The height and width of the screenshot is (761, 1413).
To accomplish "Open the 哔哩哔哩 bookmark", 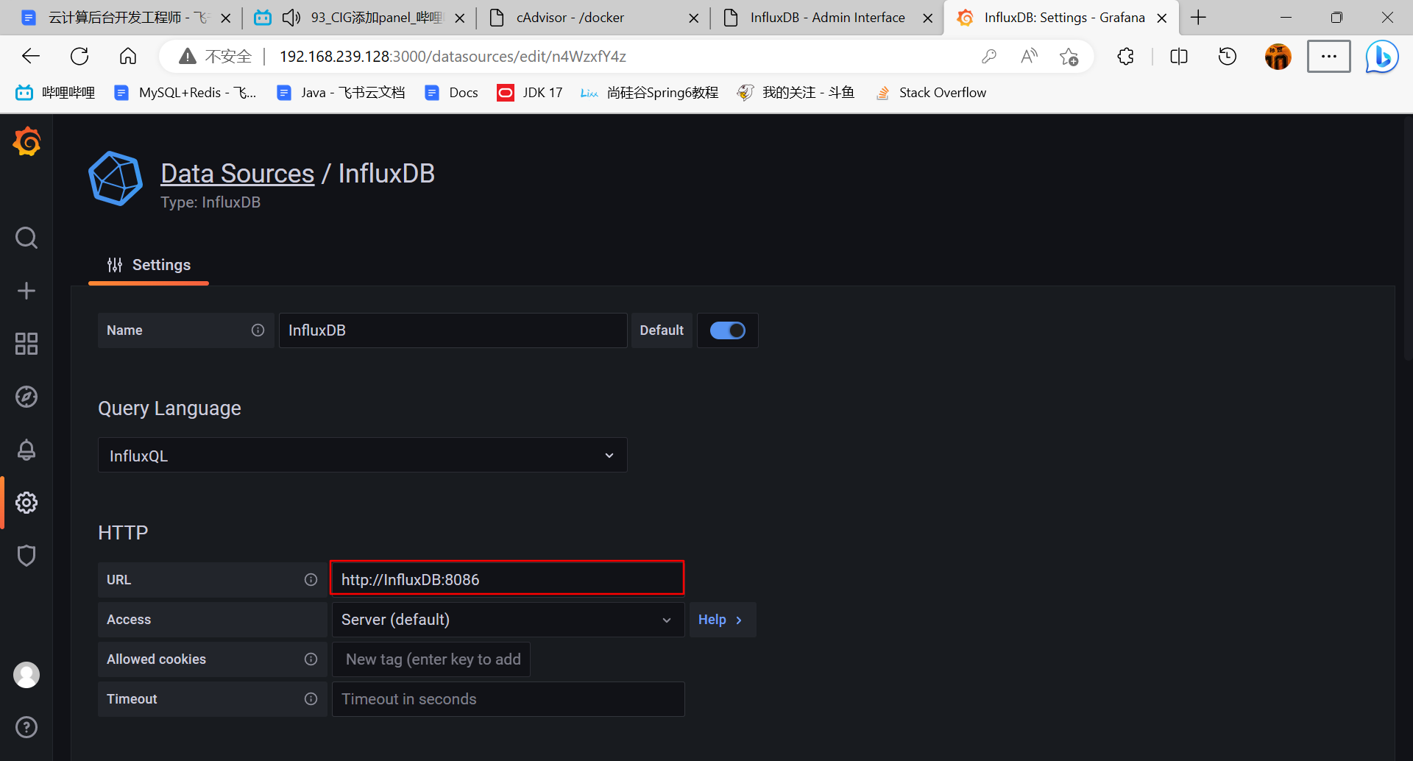I will click(56, 93).
